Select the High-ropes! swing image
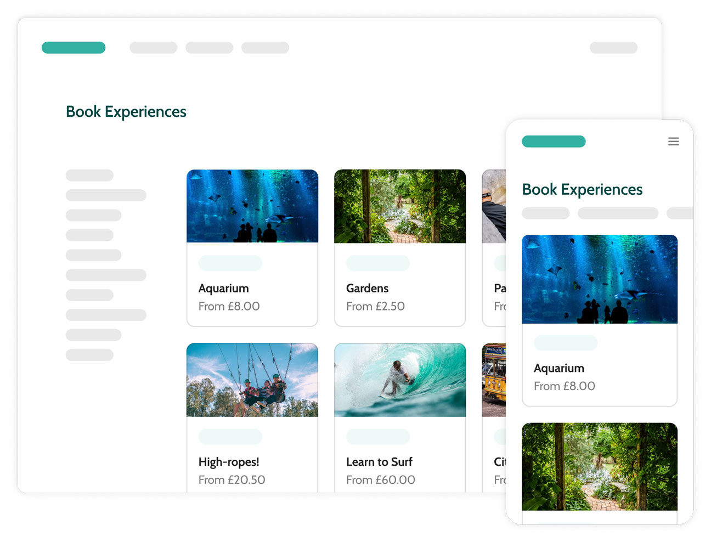This screenshot has width=711, height=542. (252, 380)
